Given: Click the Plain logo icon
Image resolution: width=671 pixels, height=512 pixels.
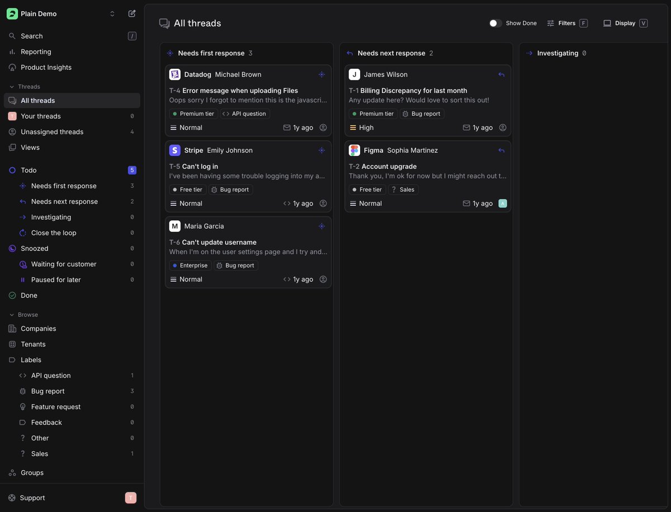Looking at the screenshot, I should [x=12, y=13].
